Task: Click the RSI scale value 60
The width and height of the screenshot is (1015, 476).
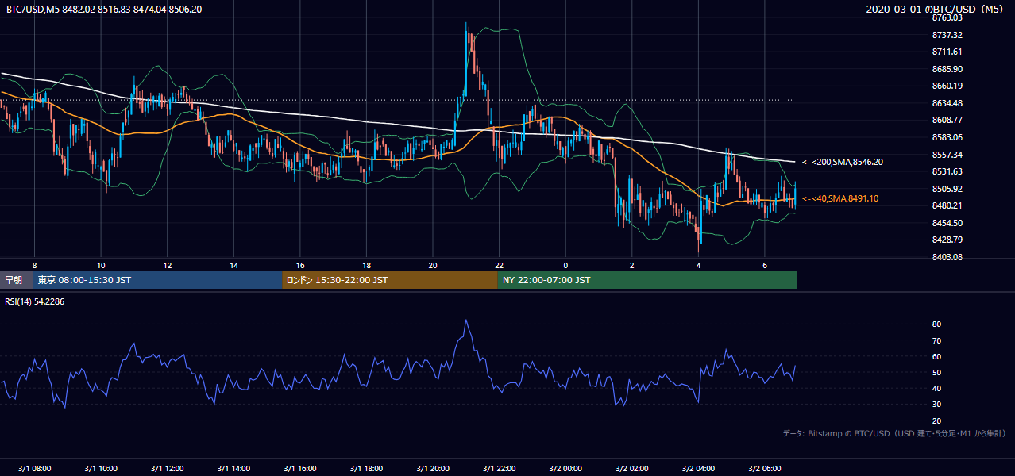Action: pyautogui.click(x=936, y=356)
